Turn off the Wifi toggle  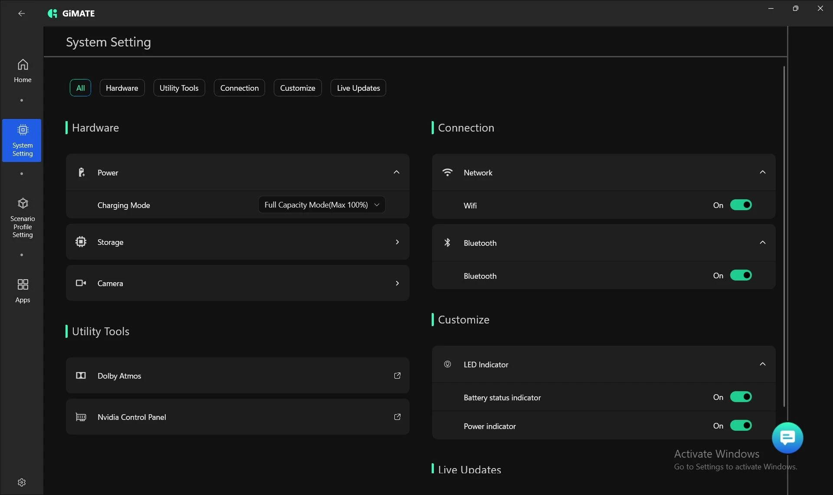(x=741, y=205)
